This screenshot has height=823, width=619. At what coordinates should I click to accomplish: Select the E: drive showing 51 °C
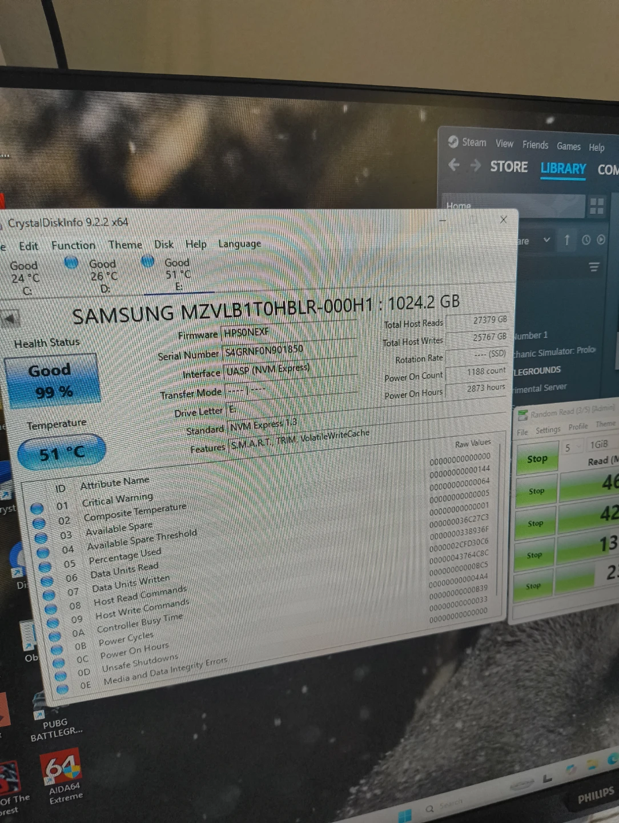click(x=178, y=274)
